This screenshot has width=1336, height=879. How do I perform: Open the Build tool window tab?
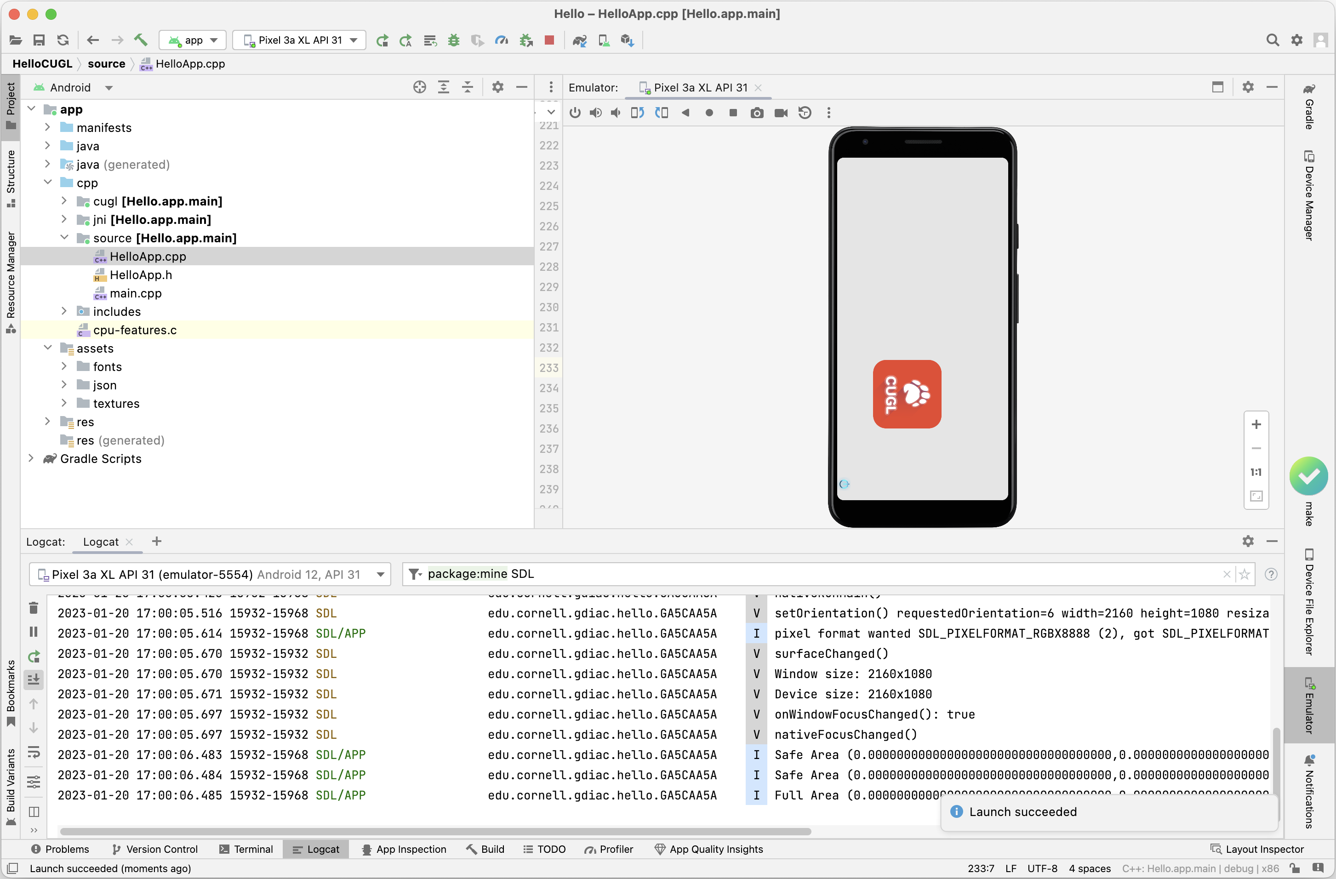tap(485, 849)
